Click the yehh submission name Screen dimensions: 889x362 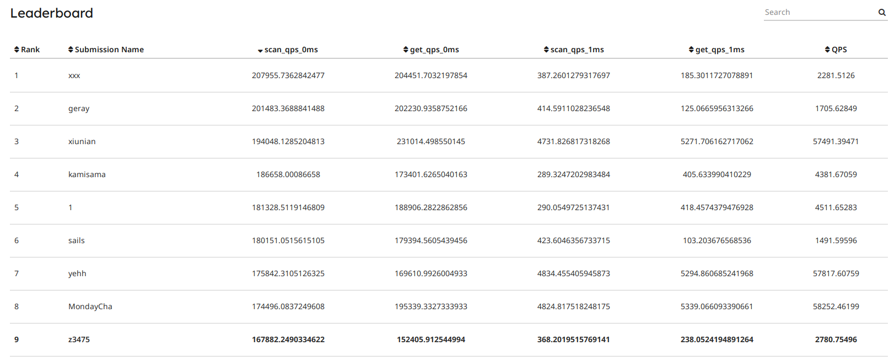(77, 273)
